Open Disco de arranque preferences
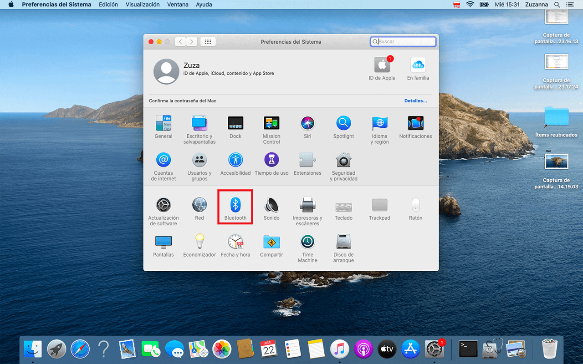This screenshot has height=364, width=583. tap(343, 248)
